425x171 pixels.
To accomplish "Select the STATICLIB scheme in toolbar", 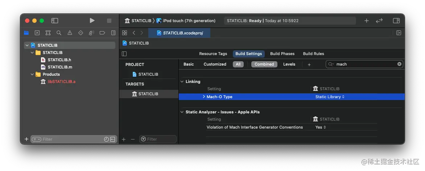I will click(x=138, y=21).
